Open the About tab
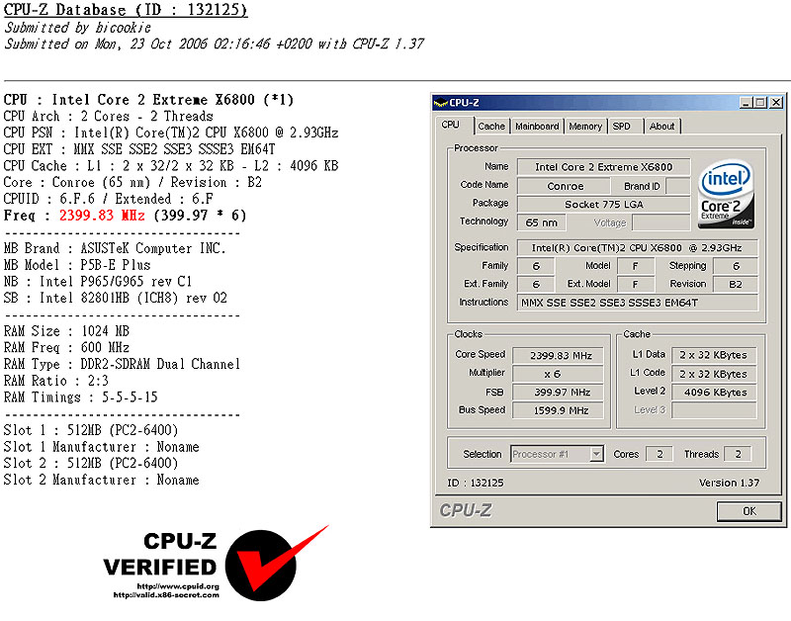This screenshot has width=791, height=621. 661,127
